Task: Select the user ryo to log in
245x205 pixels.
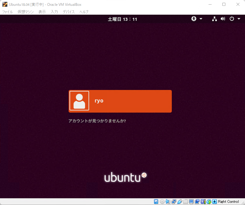Action: click(120, 100)
